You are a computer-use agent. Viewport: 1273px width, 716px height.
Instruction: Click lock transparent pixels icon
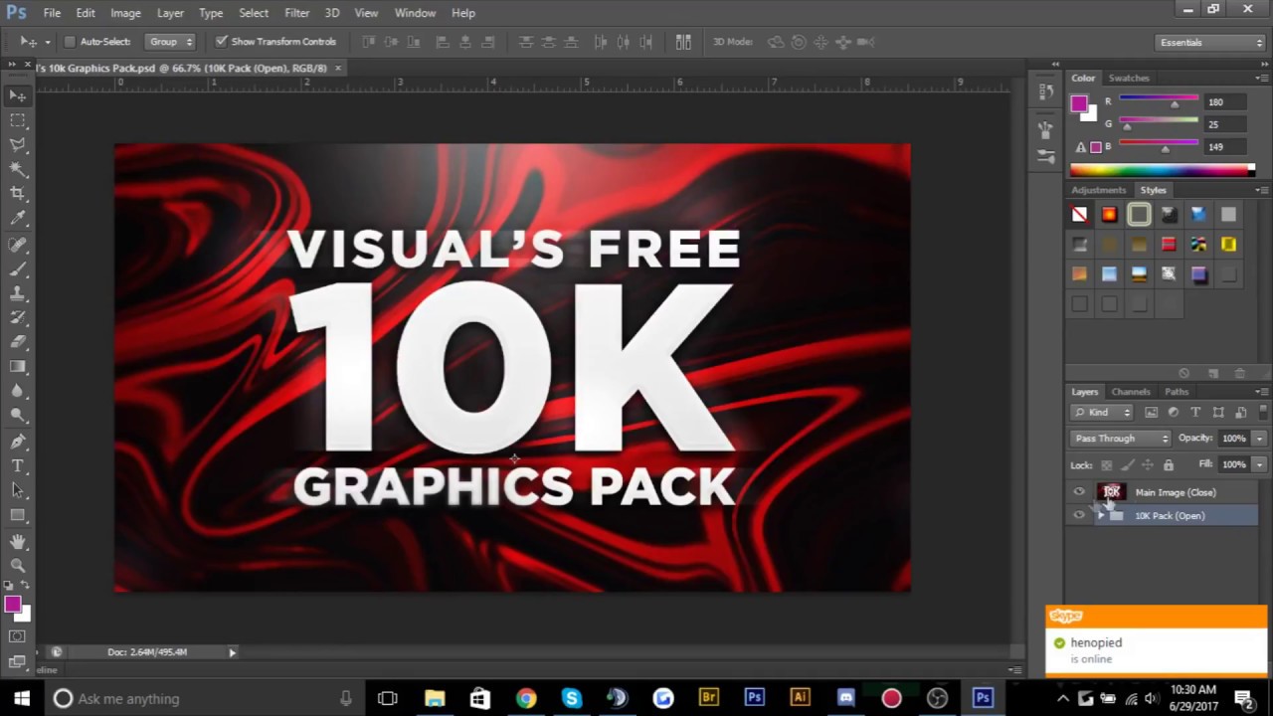1107,464
